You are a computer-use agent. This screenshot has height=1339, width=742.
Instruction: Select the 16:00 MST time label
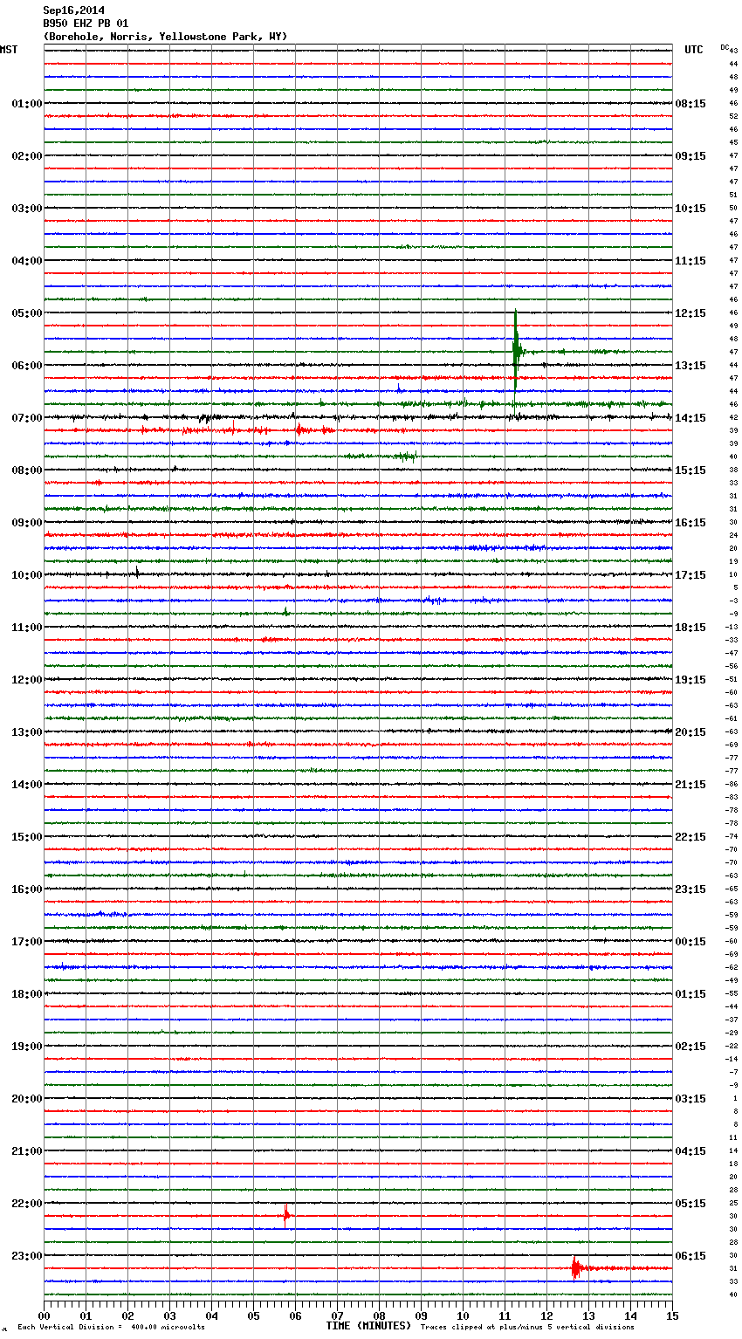pos(27,889)
